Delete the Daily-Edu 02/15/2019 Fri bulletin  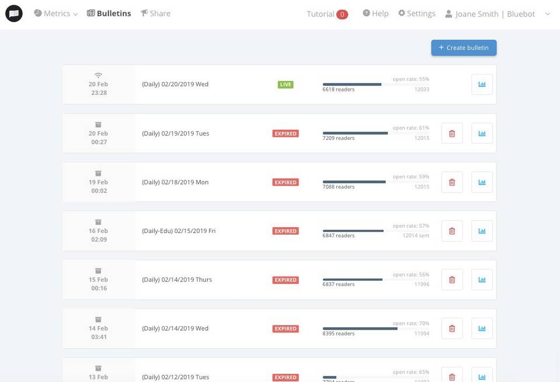(452, 231)
